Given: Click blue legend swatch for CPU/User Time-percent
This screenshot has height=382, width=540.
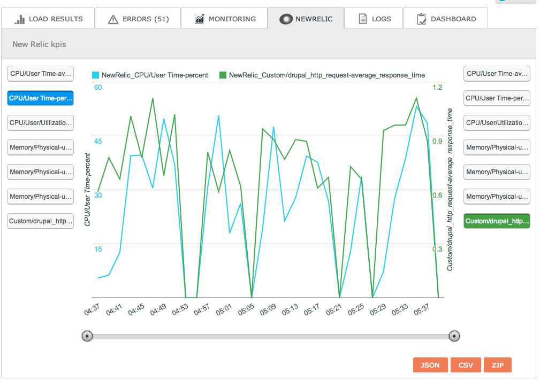Looking at the screenshot, I should (95, 75).
